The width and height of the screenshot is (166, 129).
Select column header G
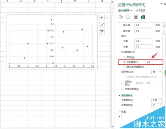coord(21,1)
